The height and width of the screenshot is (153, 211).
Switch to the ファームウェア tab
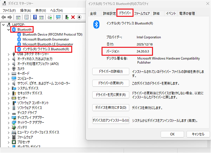(142, 14)
